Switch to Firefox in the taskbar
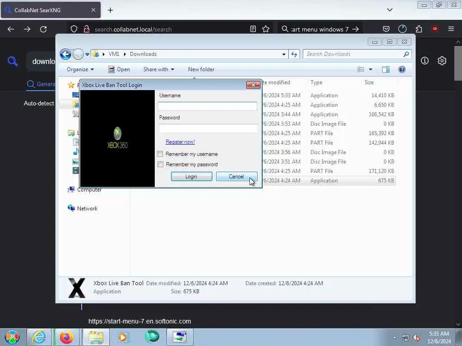This screenshot has width=462, height=346. 67,337
